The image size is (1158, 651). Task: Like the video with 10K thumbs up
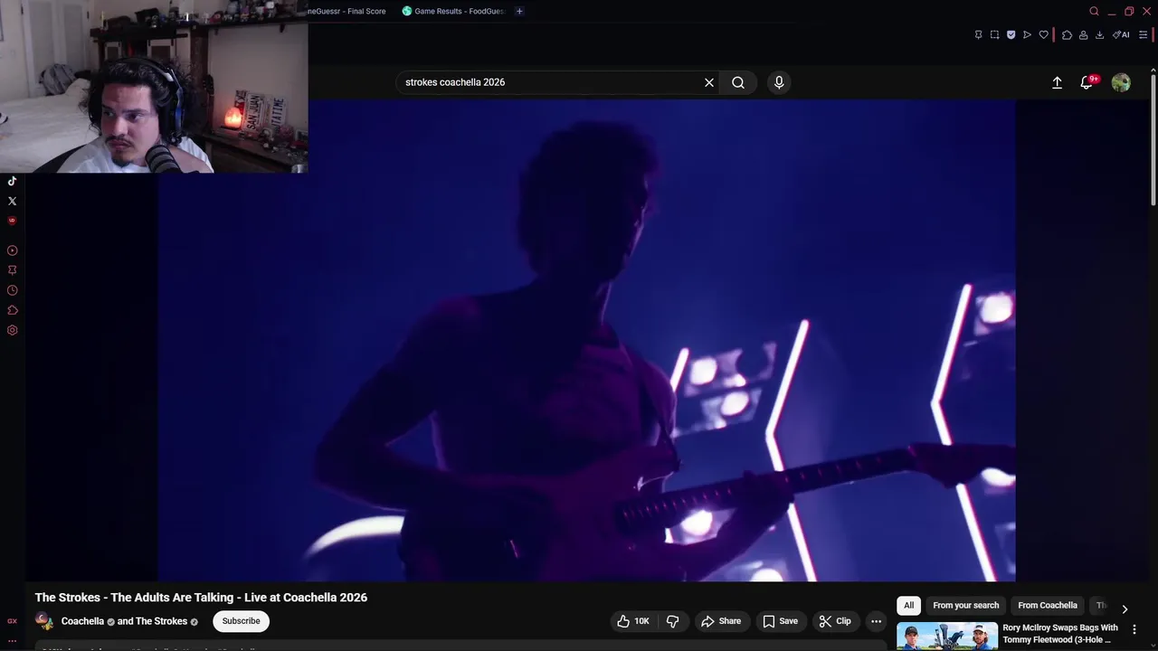[633, 621]
